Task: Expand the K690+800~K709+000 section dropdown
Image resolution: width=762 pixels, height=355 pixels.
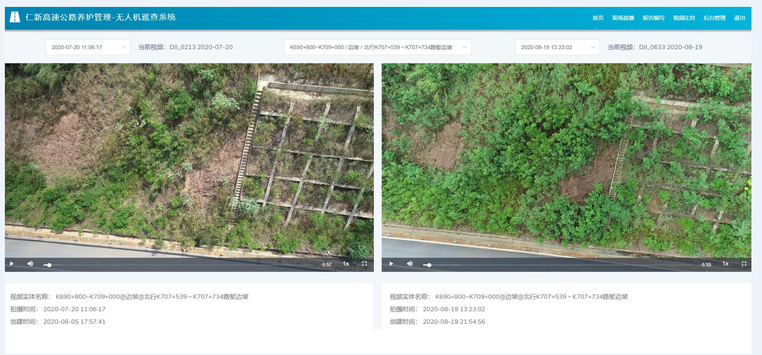Action: [x=377, y=47]
